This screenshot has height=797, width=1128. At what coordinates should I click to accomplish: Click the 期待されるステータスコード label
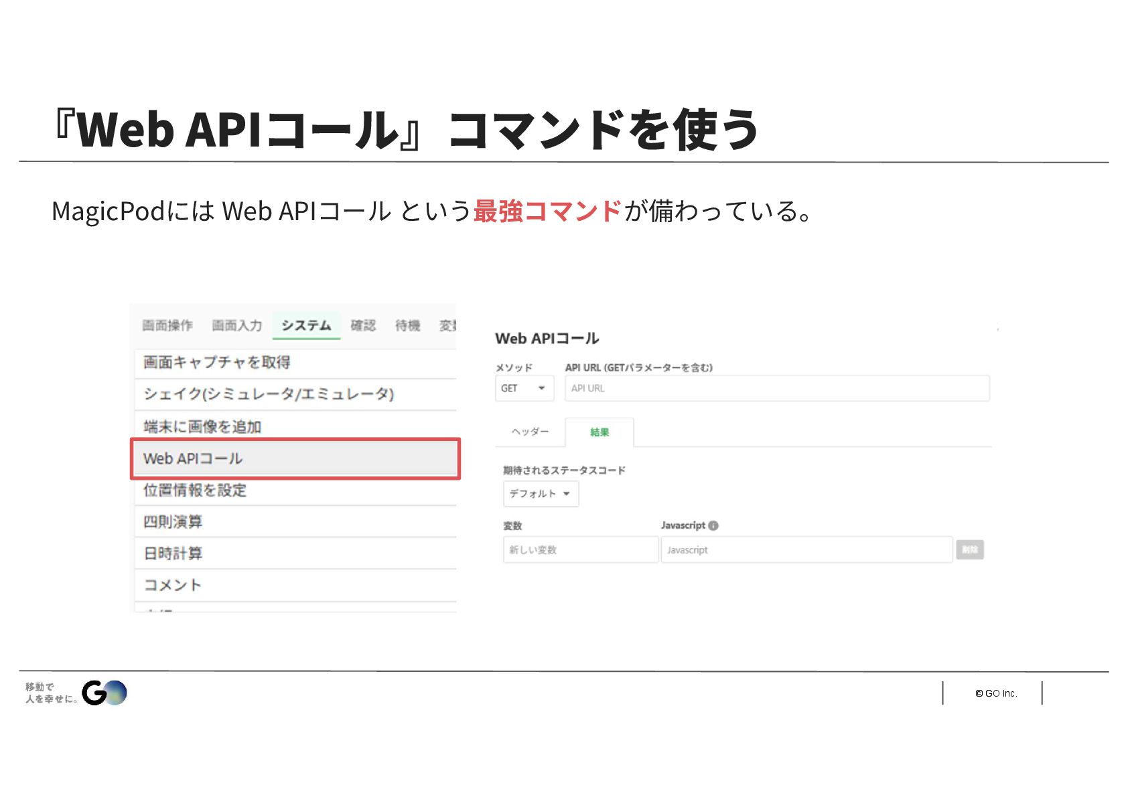coord(564,470)
